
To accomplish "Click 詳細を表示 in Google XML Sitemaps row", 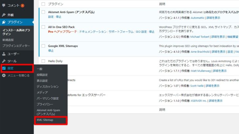I will coord(219,52).
